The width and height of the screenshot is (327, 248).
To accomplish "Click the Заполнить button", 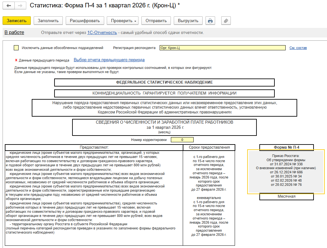I will click(x=48, y=21).
